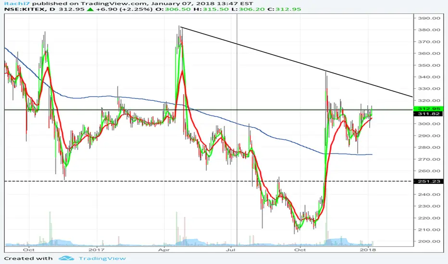The image size is (448, 264).
Task: Click the Apr label on time axis
Action: [164, 250]
